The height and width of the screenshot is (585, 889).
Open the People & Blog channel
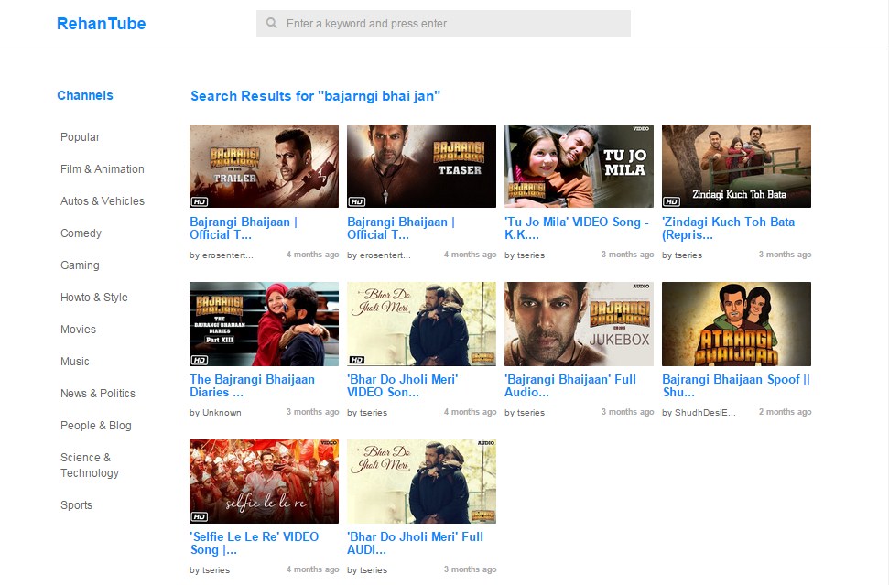coord(96,425)
